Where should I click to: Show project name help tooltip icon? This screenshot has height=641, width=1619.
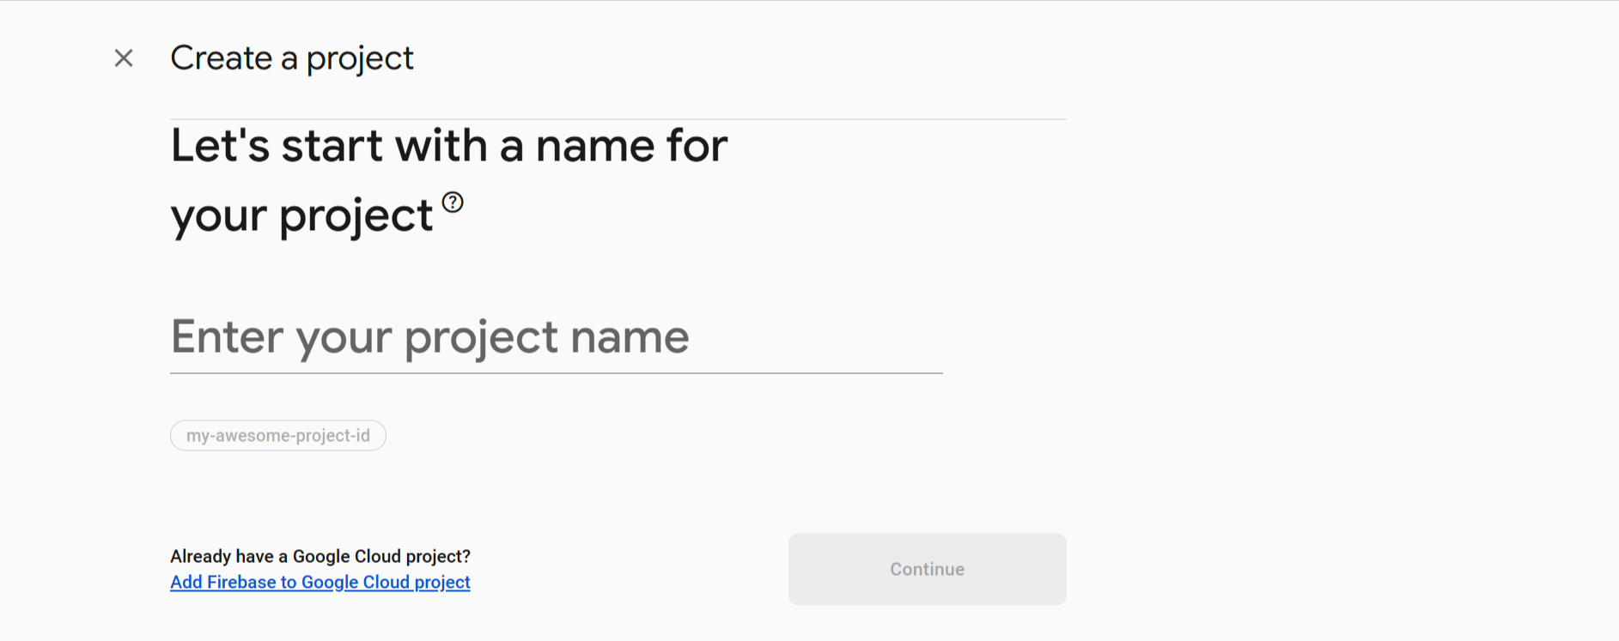pyautogui.click(x=453, y=203)
